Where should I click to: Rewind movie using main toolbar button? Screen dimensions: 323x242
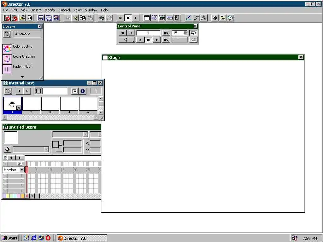tap(120, 18)
